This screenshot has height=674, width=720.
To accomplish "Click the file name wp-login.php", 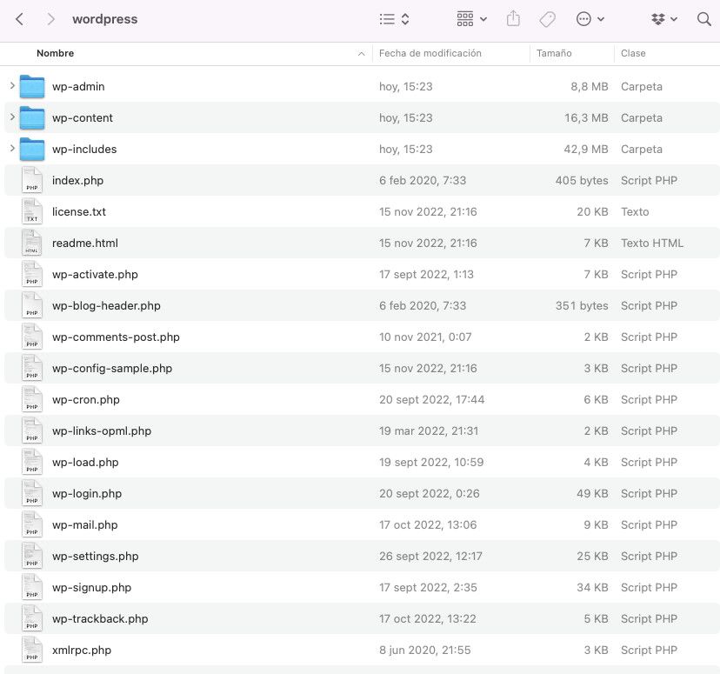I will point(87,494).
